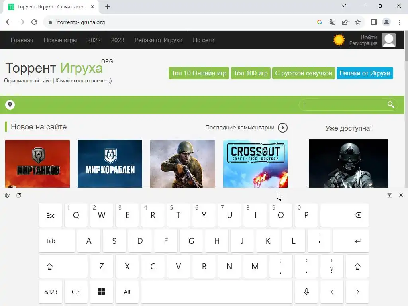
Task: Tap the Tab key
Action: (x=57, y=241)
